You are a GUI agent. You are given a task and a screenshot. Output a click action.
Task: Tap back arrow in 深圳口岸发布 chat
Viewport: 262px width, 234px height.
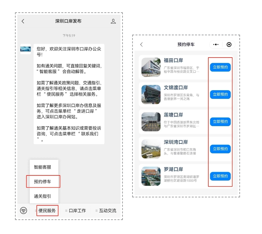click(x=23, y=21)
